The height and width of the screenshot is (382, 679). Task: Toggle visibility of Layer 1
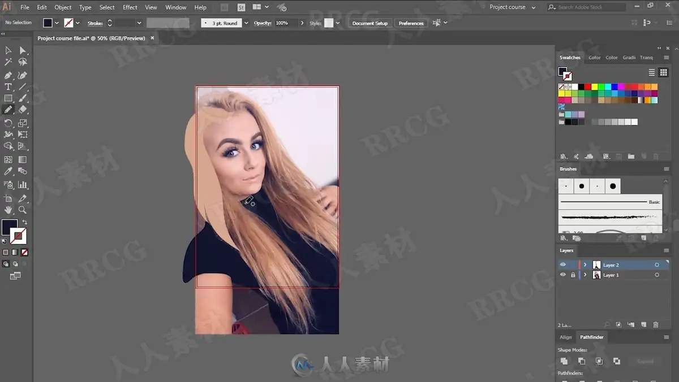(x=562, y=275)
